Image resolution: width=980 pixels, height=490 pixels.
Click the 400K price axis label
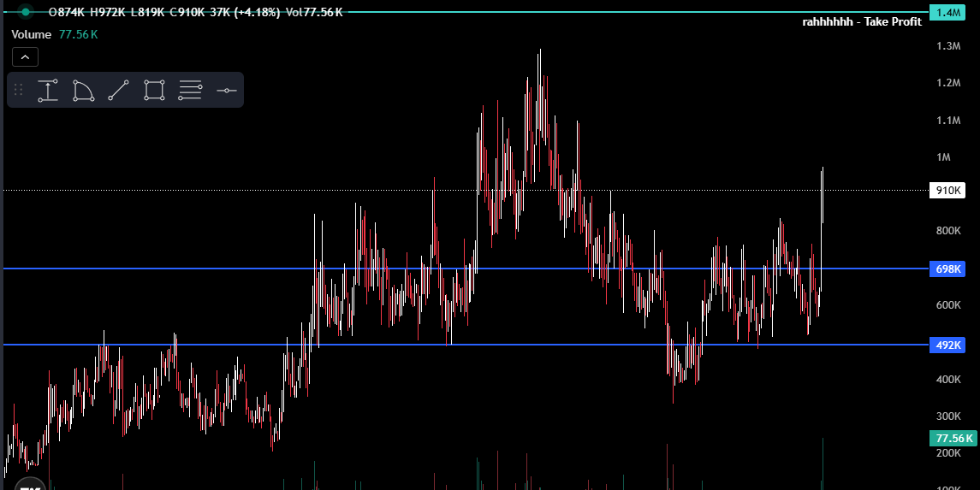pos(948,380)
